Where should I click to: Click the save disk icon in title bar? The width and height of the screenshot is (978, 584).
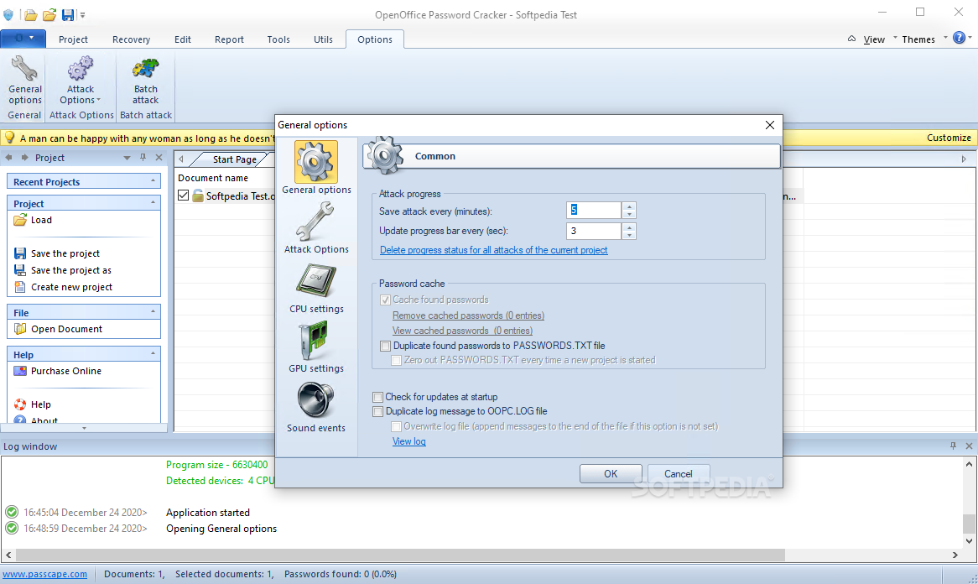click(x=67, y=14)
